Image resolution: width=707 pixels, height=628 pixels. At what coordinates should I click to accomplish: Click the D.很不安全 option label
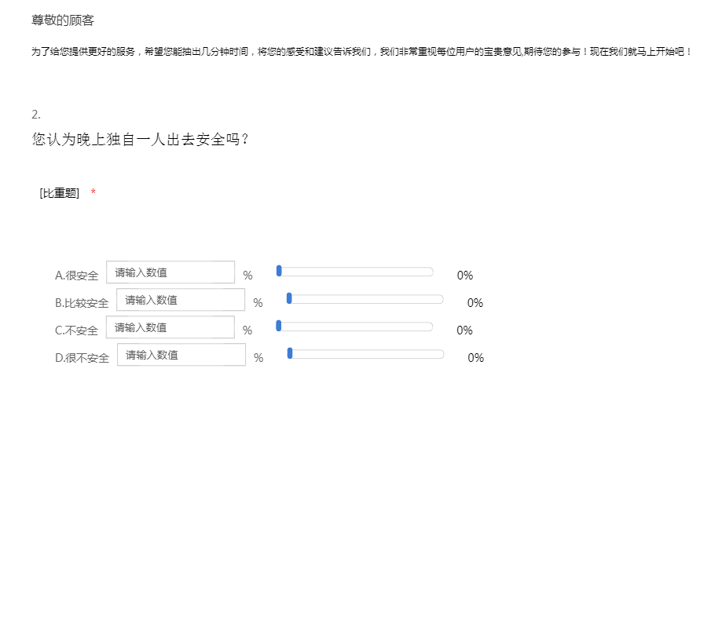(82, 358)
